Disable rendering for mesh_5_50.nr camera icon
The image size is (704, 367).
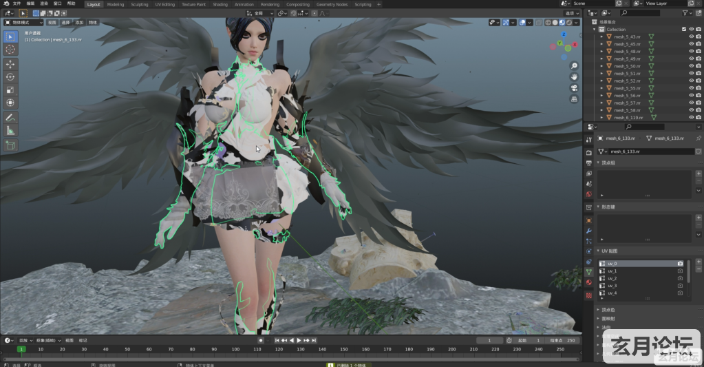tap(698, 66)
